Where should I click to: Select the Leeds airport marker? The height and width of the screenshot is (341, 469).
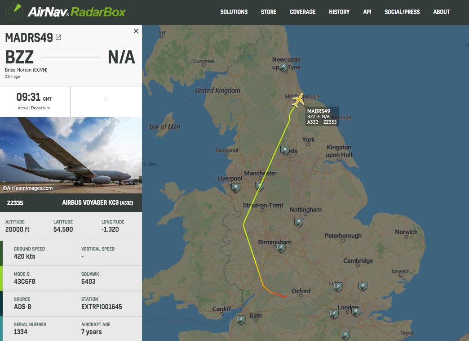pyautogui.click(x=284, y=150)
